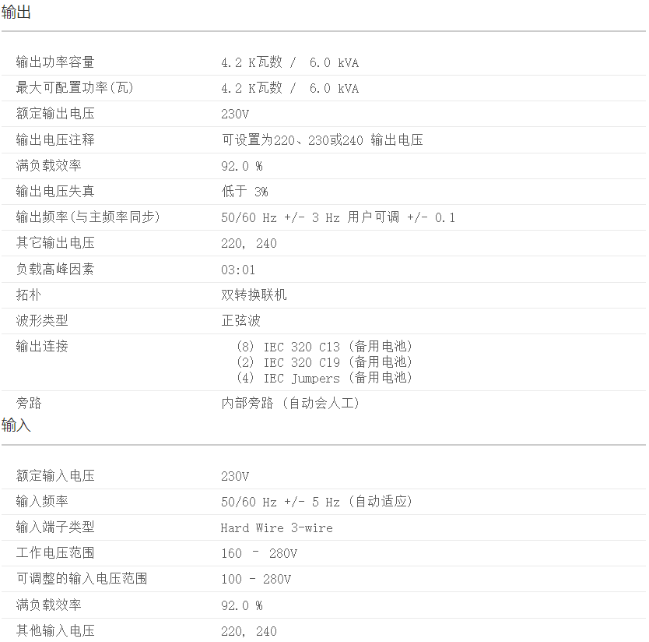The height and width of the screenshot is (642, 649).
Task: Click the 输入 section heading
Action: tap(16, 425)
